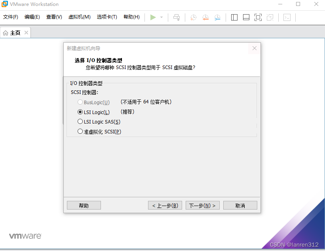This screenshot has width=325, height=251.
Task: Open the 虚拟机(M) menu
Action: [x=80, y=17]
